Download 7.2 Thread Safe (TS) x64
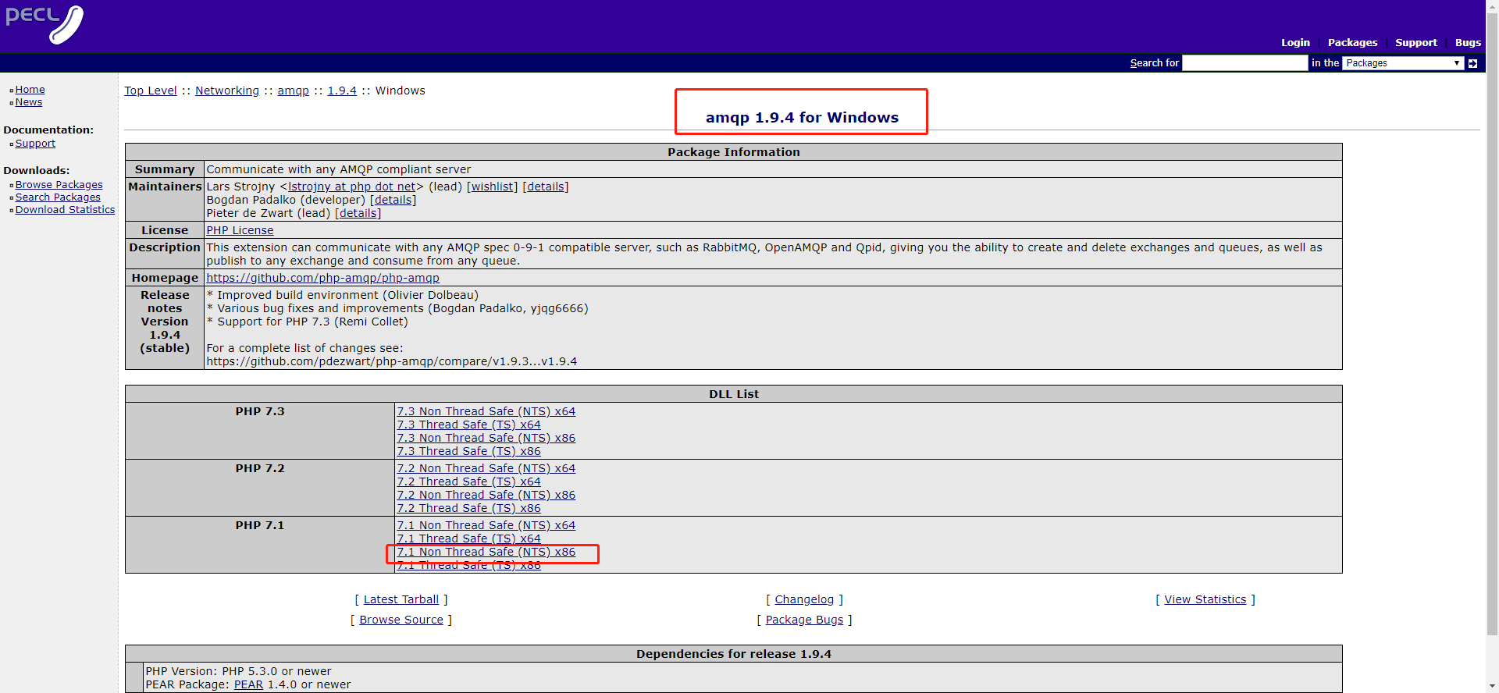 click(468, 482)
